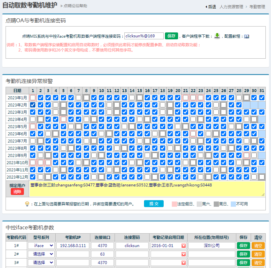
Task: Go to 考勤管理 breadcrumb
Action: [x=257, y=7]
